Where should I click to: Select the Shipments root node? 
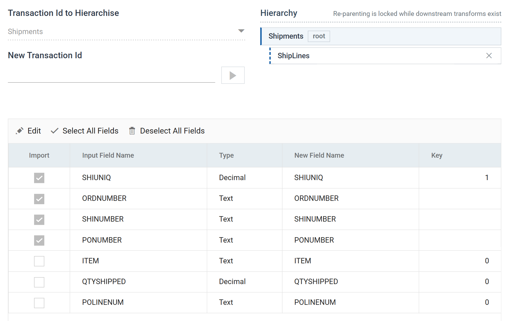click(x=381, y=36)
